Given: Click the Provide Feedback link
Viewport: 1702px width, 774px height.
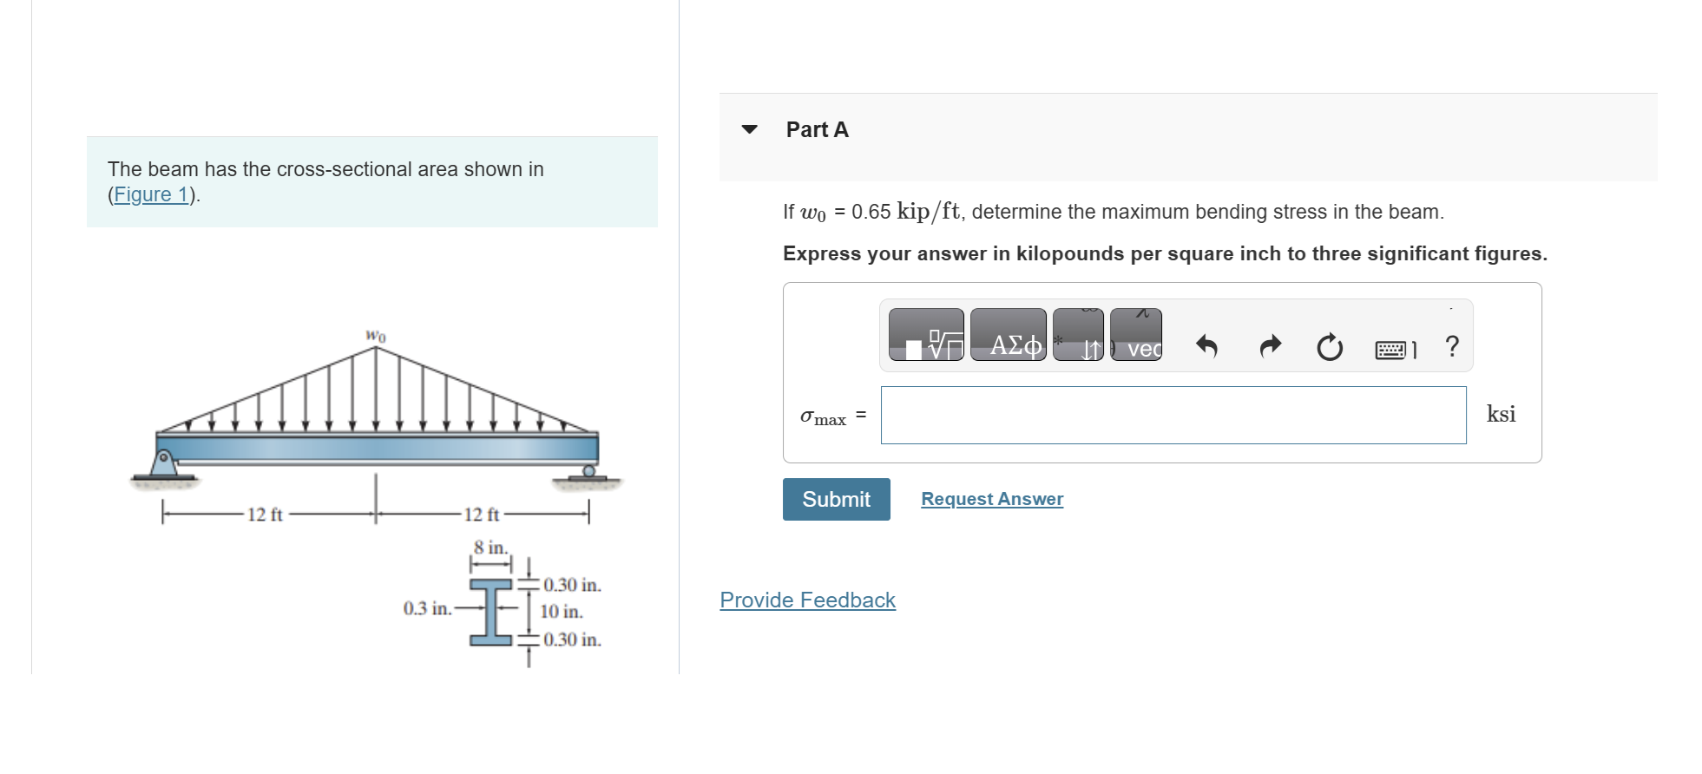Looking at the screenshot, I should pos(806,600).
